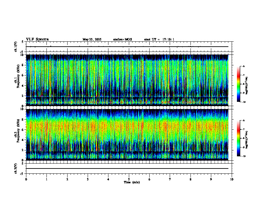This screenshot has height=201, width=261.
Task: Click the "ch.1(V)" axis label
Action: [16, 47]
